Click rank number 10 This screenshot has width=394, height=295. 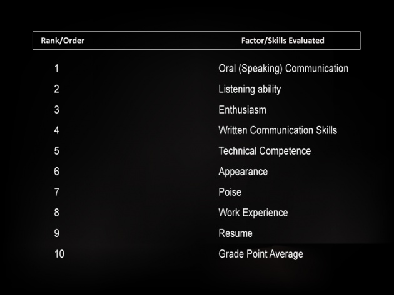click(59, 254)
